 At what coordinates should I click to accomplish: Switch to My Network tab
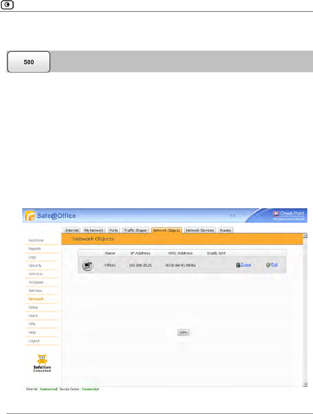tap(94, 230)
